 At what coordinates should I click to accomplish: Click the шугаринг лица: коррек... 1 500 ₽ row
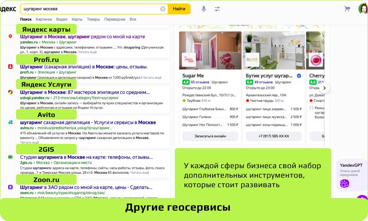click(x=274, y=109)
